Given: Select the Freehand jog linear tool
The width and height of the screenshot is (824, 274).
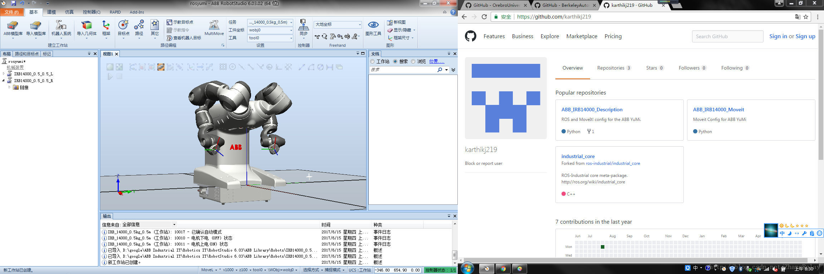Looking at the screenshot, I should [x=340, y=37].
